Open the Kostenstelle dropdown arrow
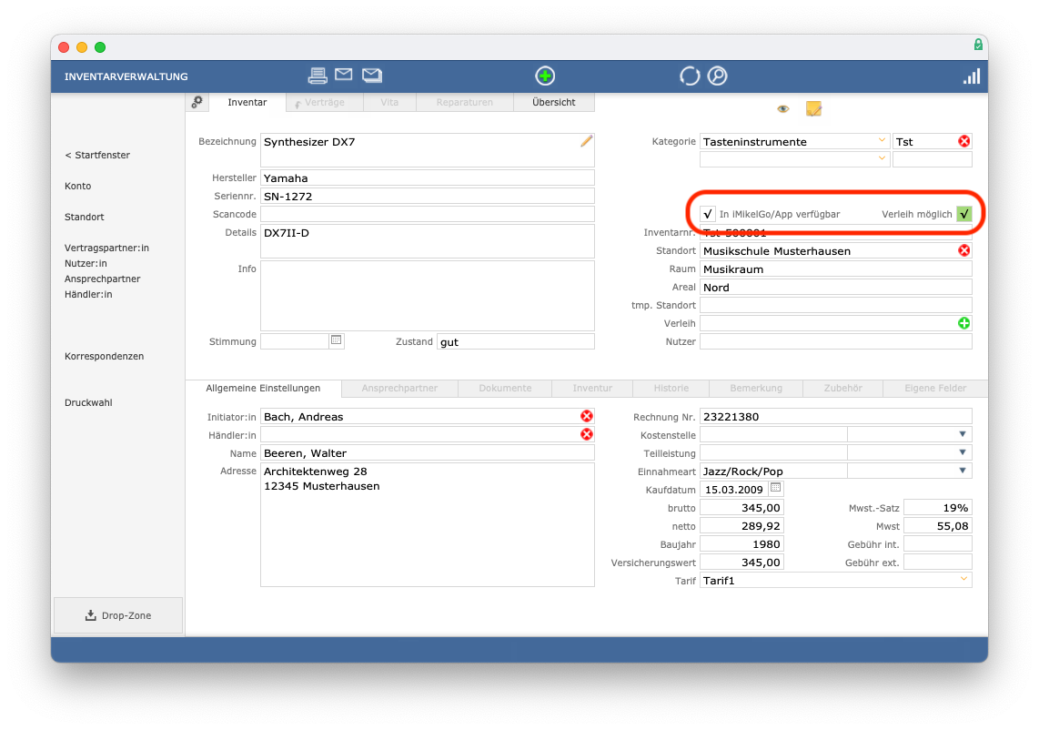Screen dimensions: 1039x730 tap(963, 434)
